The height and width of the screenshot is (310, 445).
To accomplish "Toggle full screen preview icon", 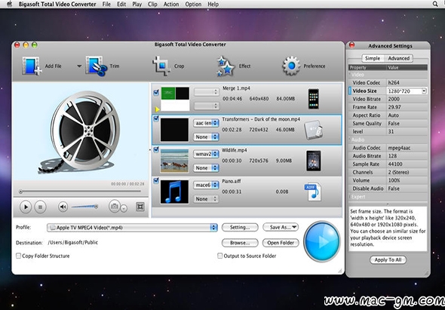I will pyautogui.click(x=140, y=207).
